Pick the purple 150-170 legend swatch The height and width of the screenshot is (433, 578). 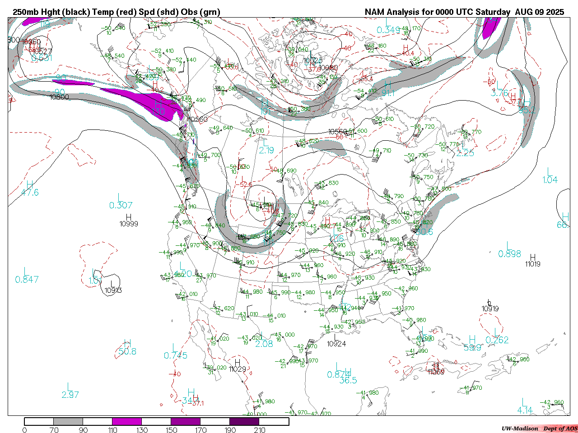point(186,422)
